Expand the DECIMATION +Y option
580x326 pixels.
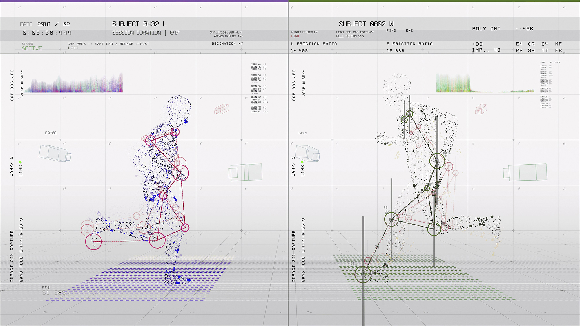227,43
